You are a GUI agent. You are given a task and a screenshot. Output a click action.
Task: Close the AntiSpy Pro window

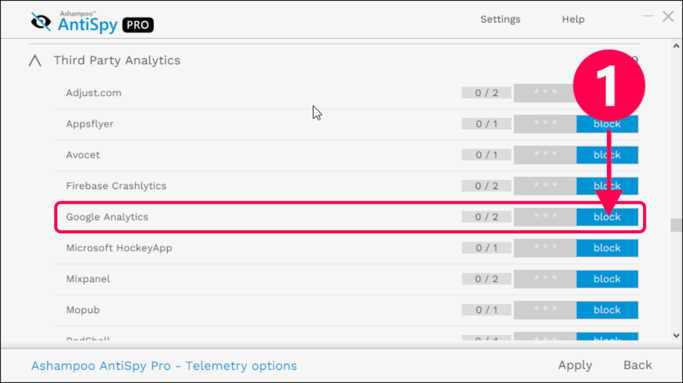(x=668, y=17)
